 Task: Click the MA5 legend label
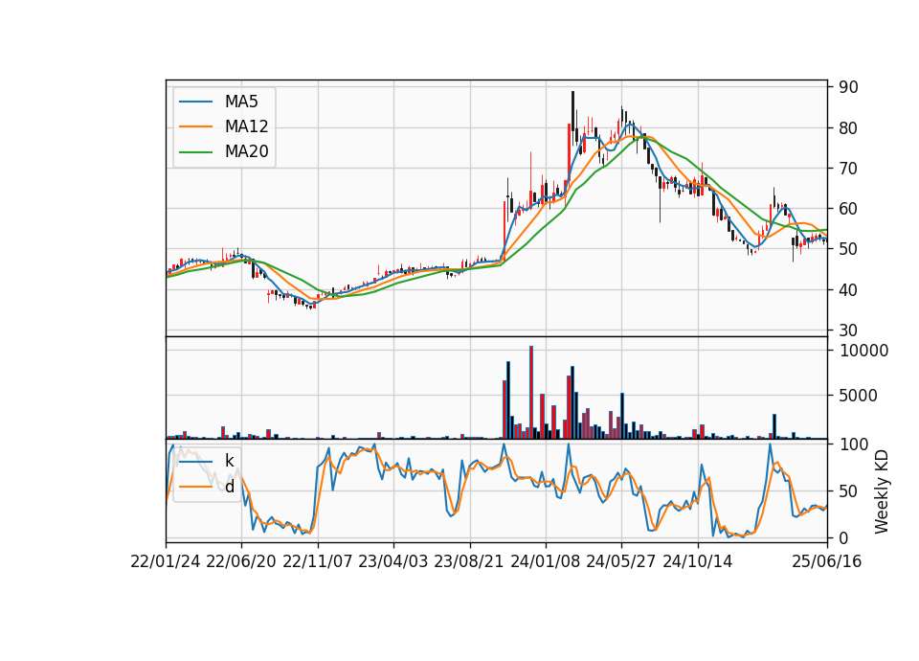coord(241,102)
